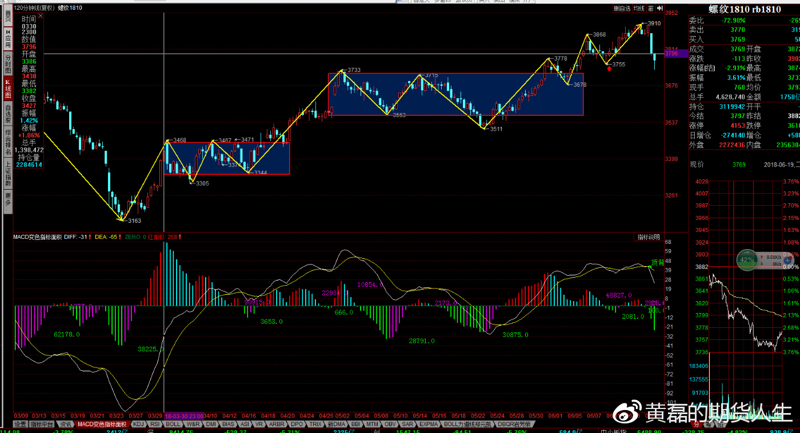Viewport: 800px width, 433px height.
Task: Open the 指标平台 tab
Action: 43,424
